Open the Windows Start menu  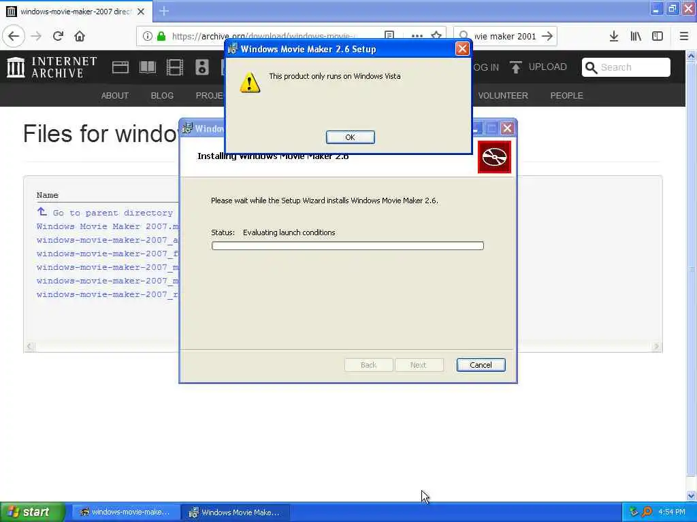coord(33,512)
